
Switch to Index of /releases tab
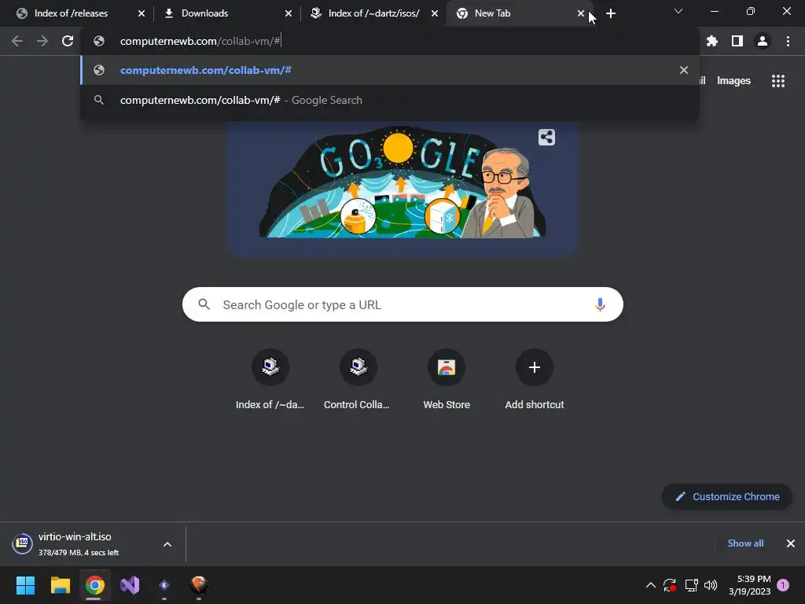point(71,13)
